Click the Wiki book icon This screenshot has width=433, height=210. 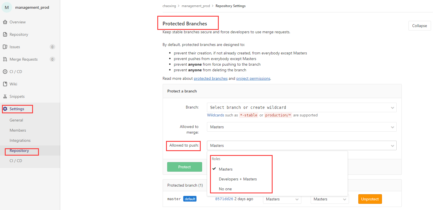pos(5,84)
